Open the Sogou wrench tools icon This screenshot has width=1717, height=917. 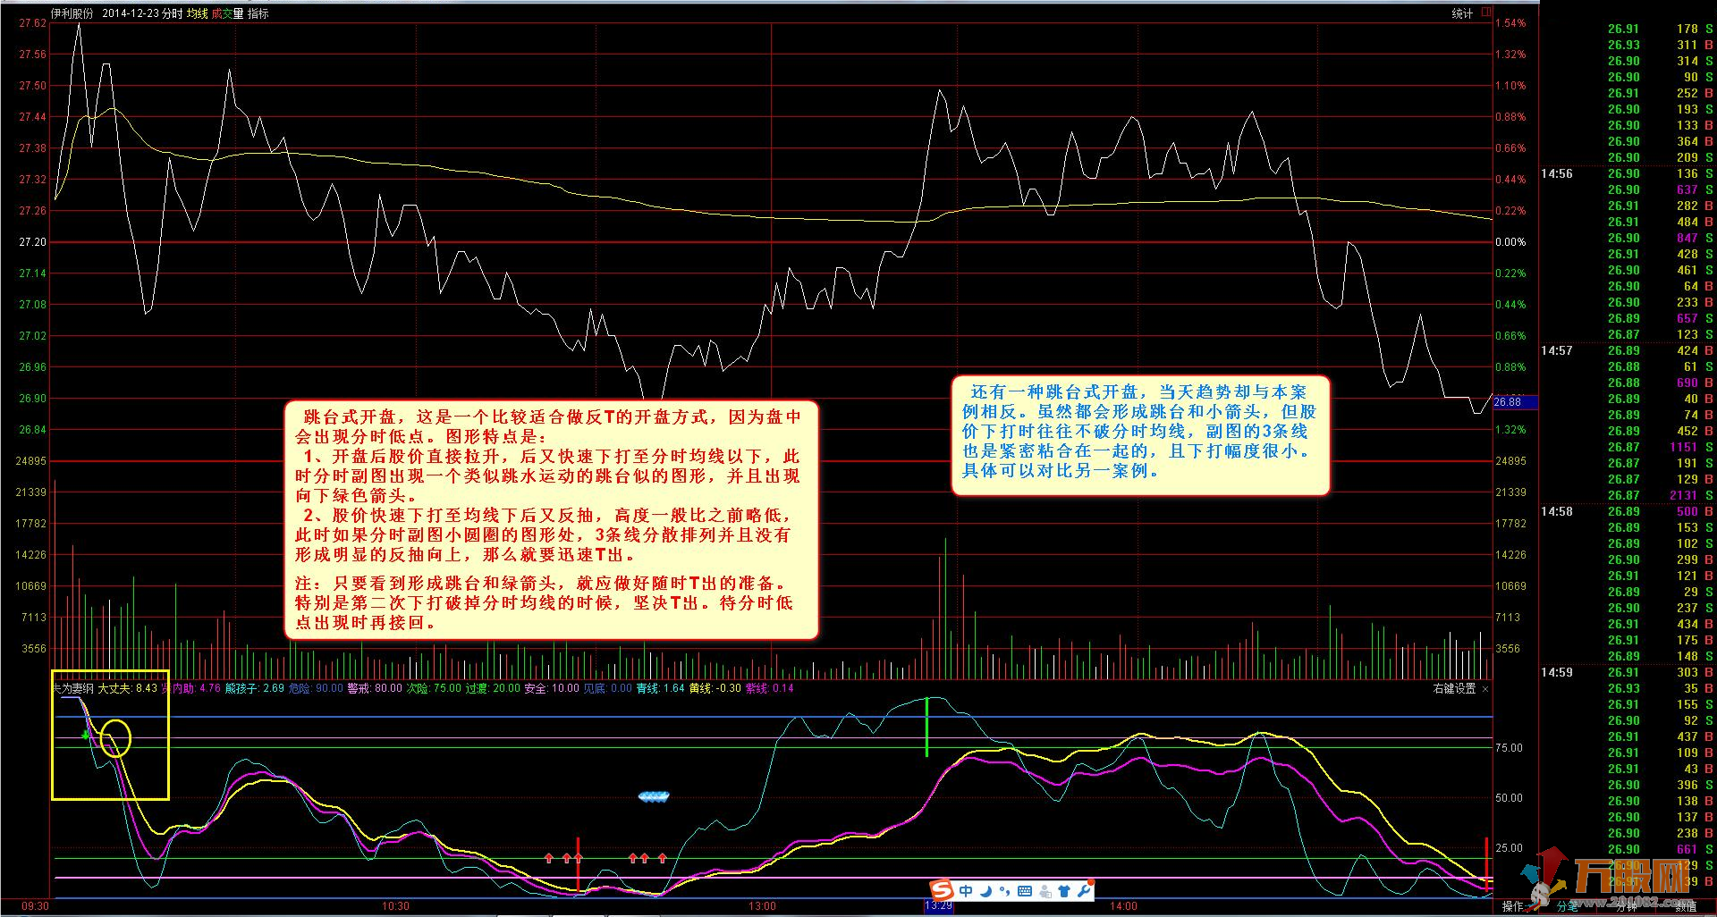(1083, 890)
